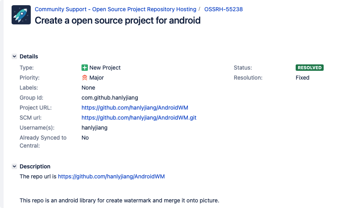Click the Already Synced to Central value No

tap(85, 138)
